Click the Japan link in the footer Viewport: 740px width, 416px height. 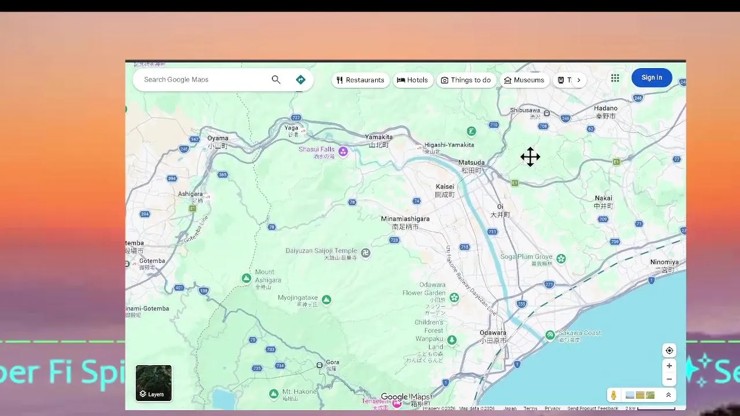[x=510, y=408]
